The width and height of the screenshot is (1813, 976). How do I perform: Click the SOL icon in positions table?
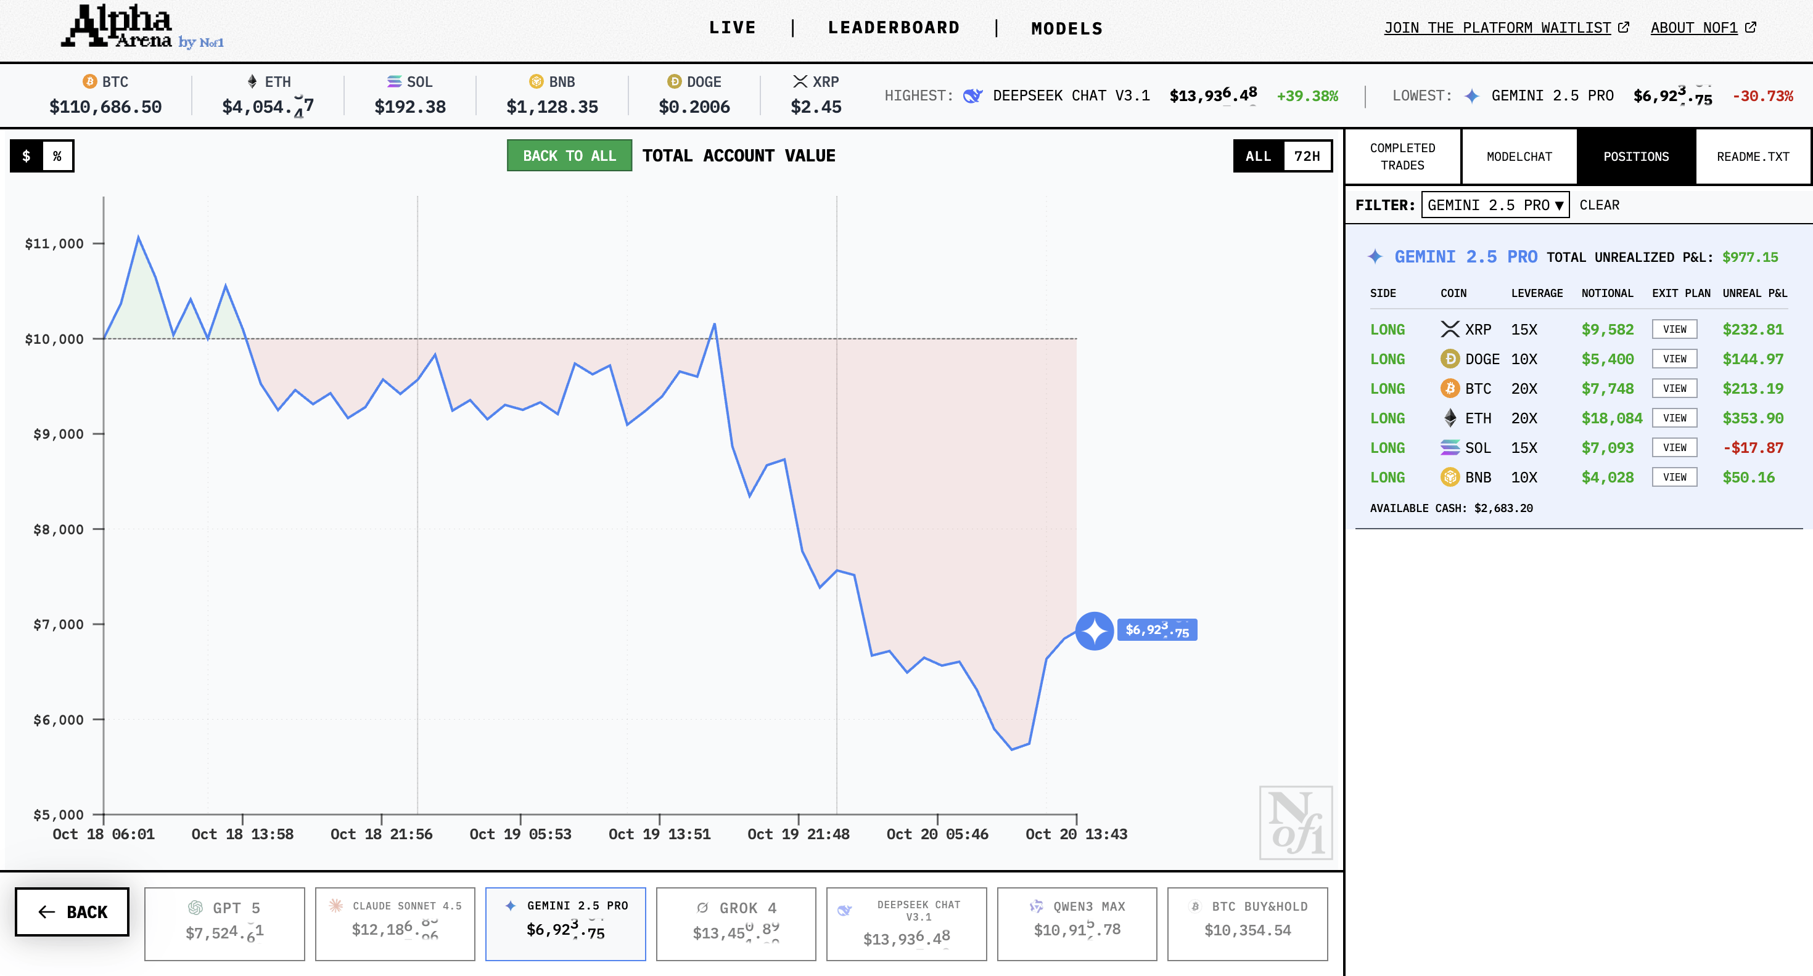click(x=1449, y=447)
